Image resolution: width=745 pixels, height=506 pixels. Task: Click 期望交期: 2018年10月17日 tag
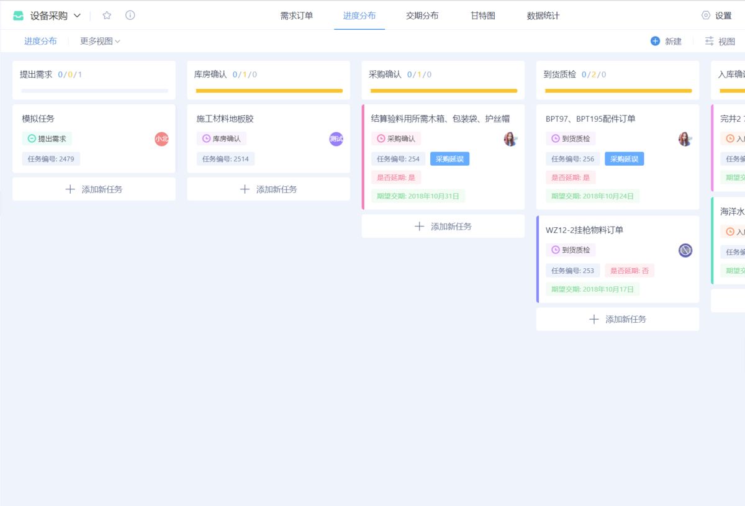coord(592,289)
